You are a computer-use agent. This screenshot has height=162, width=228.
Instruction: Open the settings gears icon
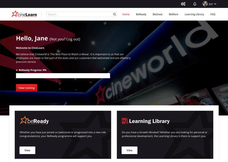pyautogui.click(x=183, y=4)
